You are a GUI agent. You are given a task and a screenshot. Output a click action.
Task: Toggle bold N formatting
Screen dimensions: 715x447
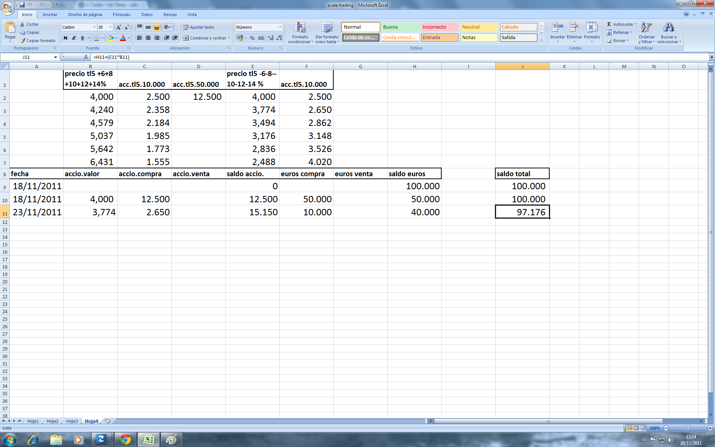[x=66, y=38]
